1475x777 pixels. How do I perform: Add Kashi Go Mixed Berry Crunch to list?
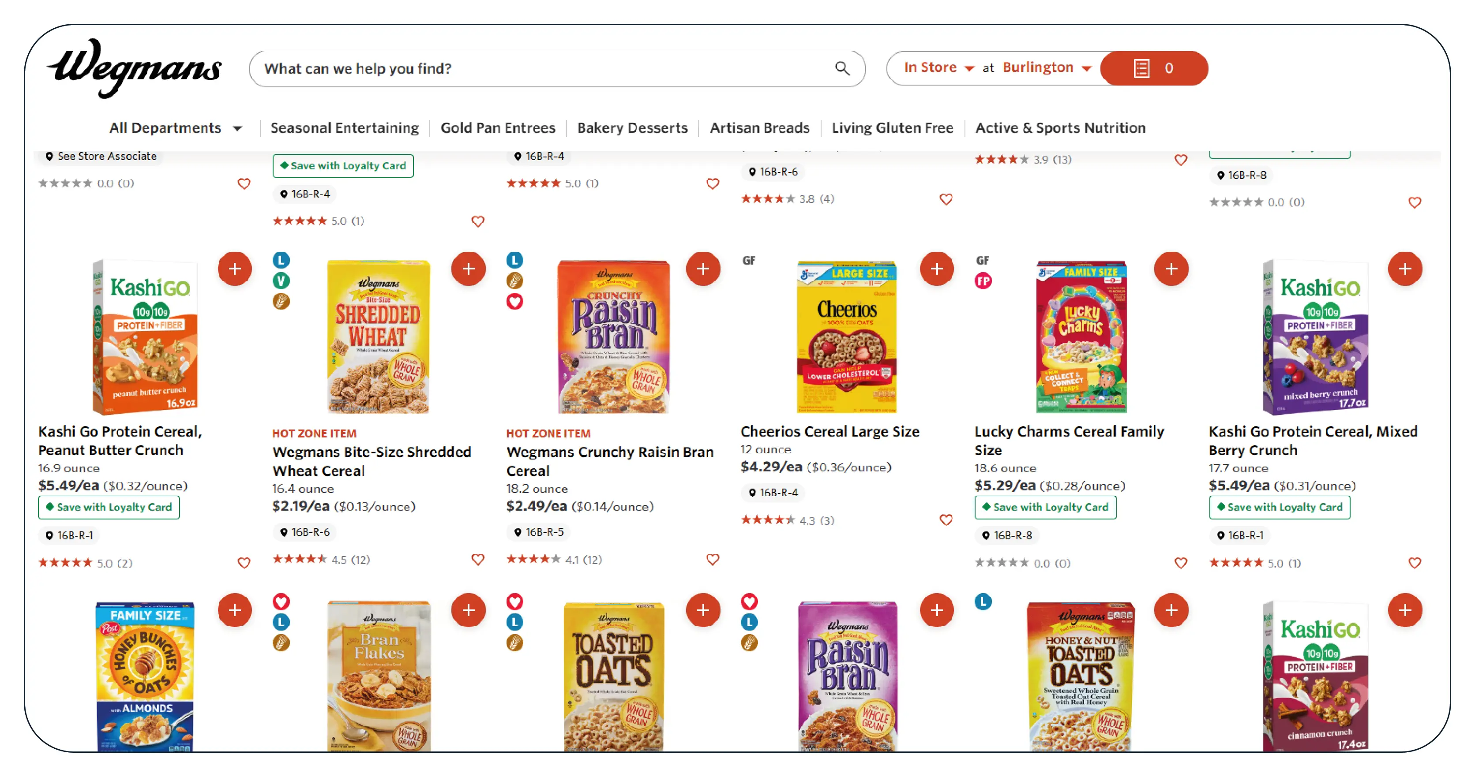tap(1404, 269)
